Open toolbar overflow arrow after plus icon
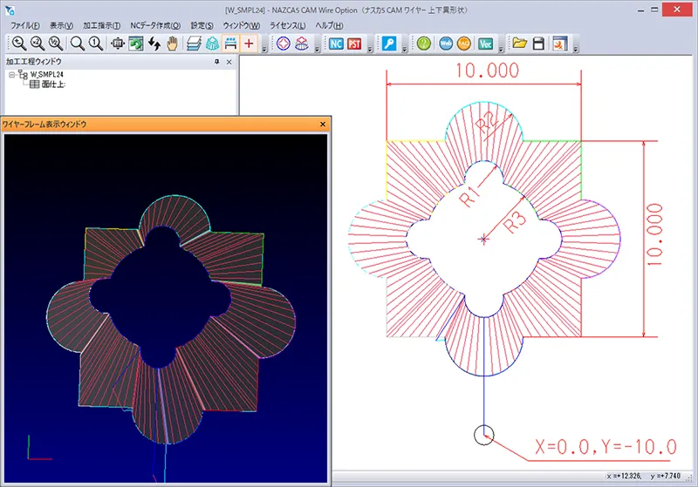The height and width of the screenshot is (487, 698). (263, 48)
